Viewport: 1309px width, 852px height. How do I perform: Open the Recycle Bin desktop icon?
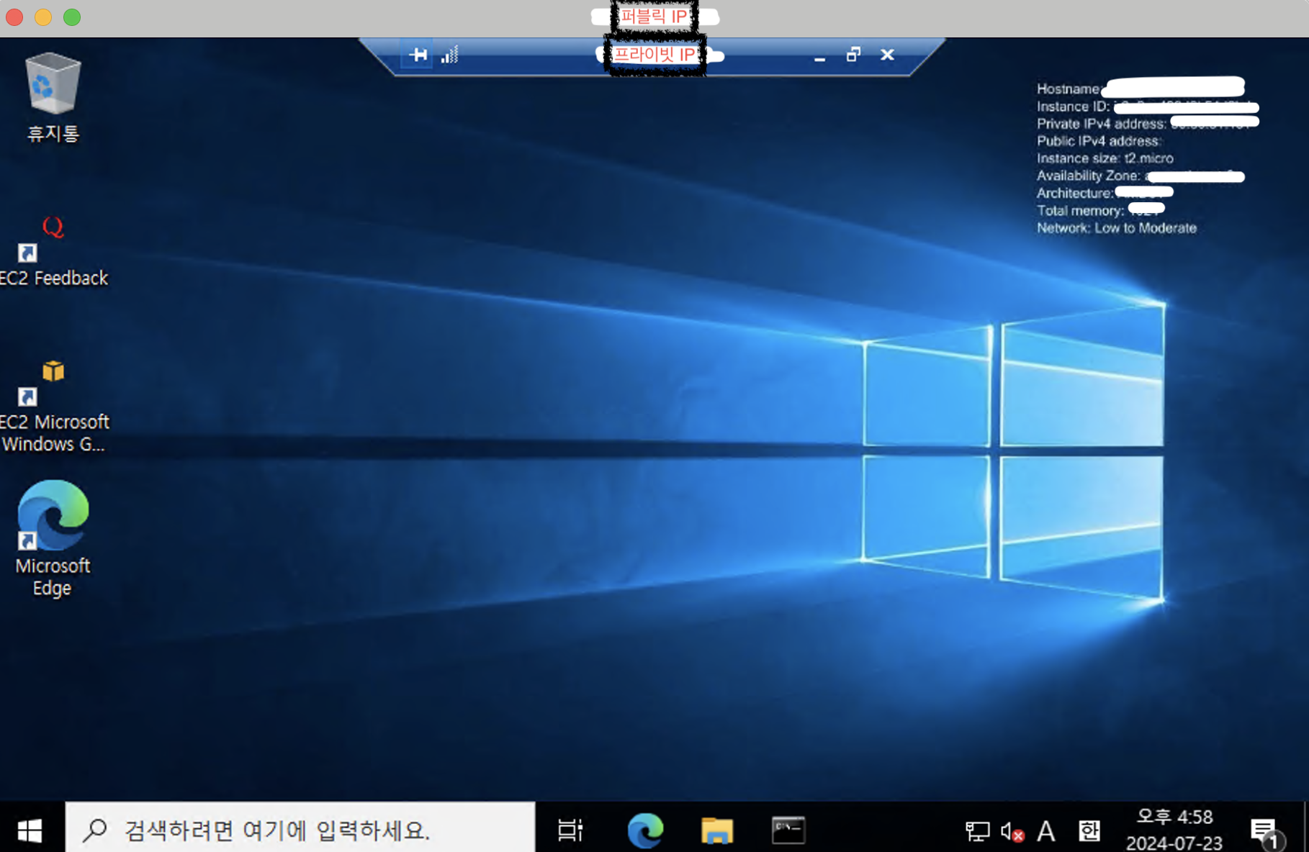pyautogui.click(x=53, y=96)
